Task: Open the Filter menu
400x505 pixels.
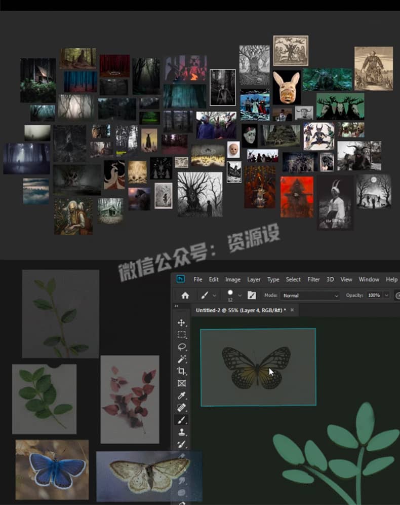Action: click(x=313, y=279)
